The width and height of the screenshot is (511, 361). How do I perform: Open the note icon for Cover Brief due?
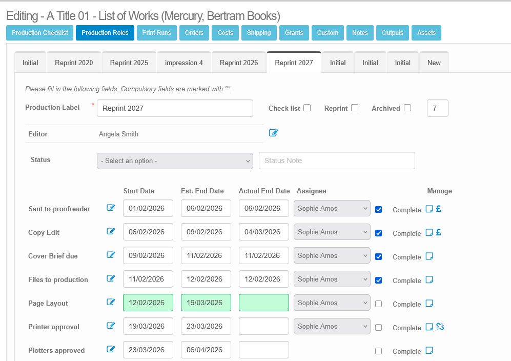coord(430,256)
